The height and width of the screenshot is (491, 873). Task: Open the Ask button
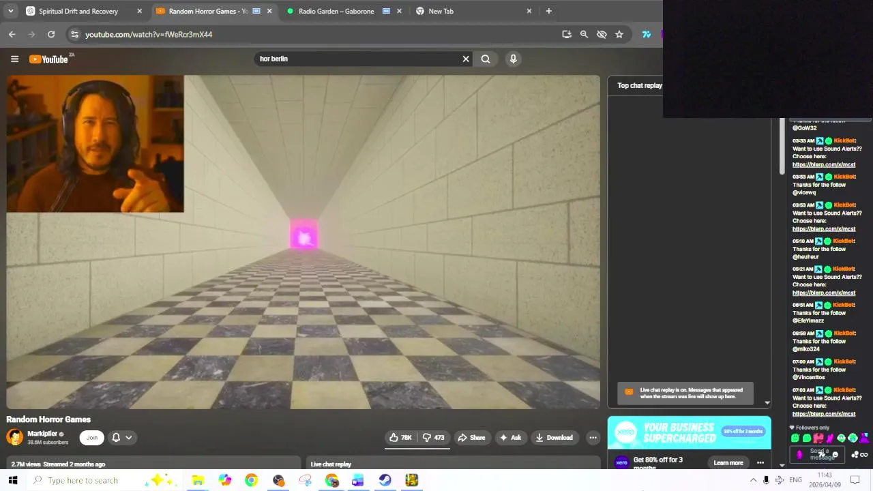(x=511, y=438)
